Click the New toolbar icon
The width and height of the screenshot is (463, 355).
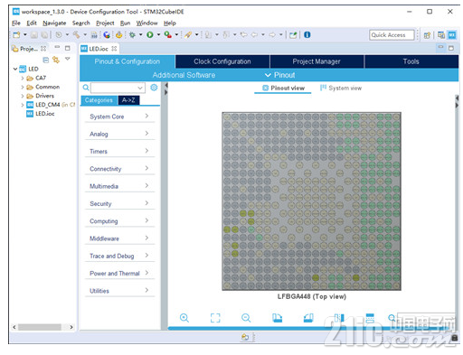pyautogui.click(x=17, y=35)
